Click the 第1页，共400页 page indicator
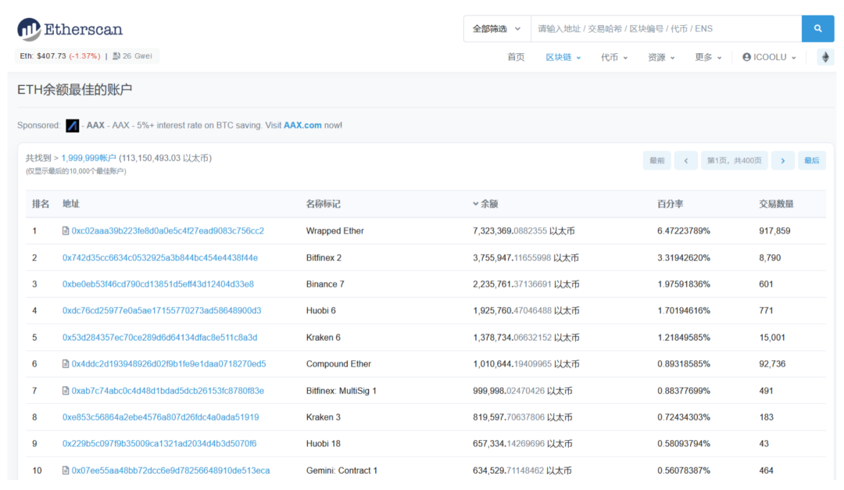The image size is (844, 490). tap(734, 160)
